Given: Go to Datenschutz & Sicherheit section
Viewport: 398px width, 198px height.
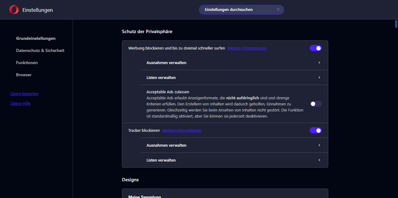Looking at the screenshot, I should coord(40,50).
